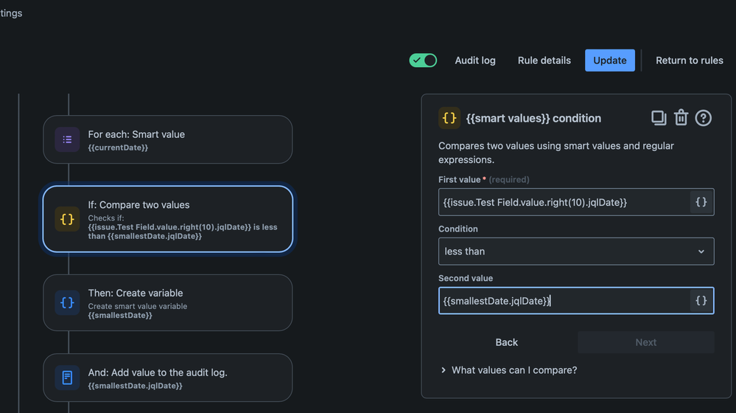Open the Condition 'less than' dropdown

click(x=576, y=251)
